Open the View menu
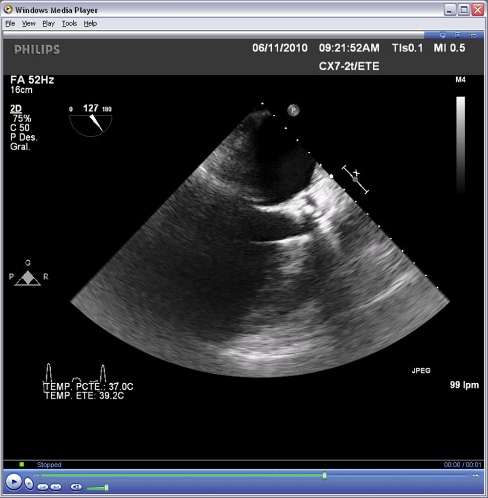 pyautogui.click(x=29, y=23)
